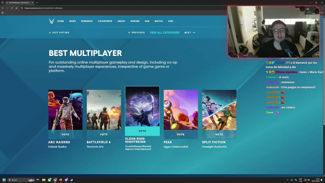Open the NEWS menu item
The height and width of the screenshot is (183, 325).
(72, 21)
